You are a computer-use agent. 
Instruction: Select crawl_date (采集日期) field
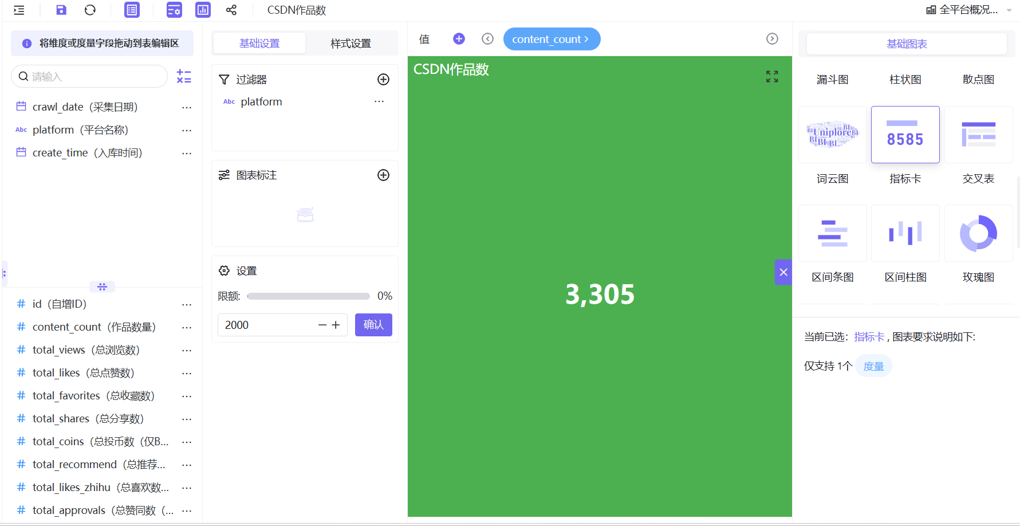tap(85, 107)
